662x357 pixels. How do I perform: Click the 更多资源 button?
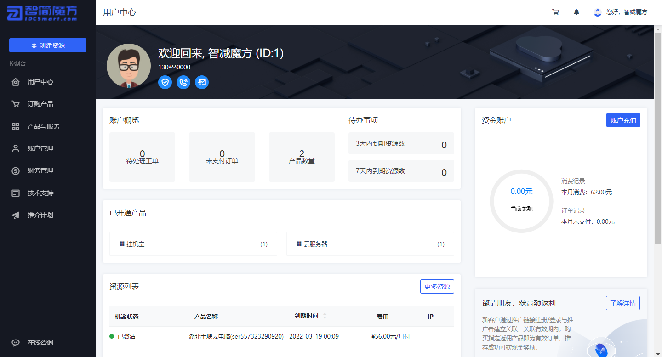[437, 287]
